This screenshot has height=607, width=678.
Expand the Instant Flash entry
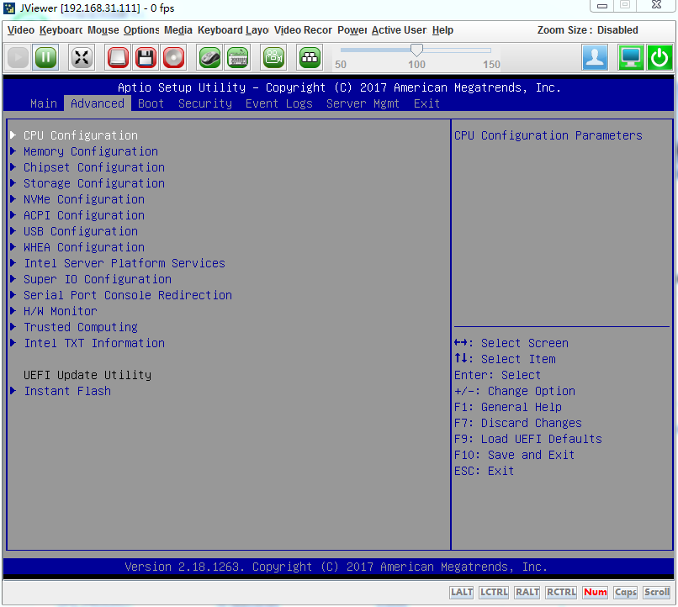point(66,391)
